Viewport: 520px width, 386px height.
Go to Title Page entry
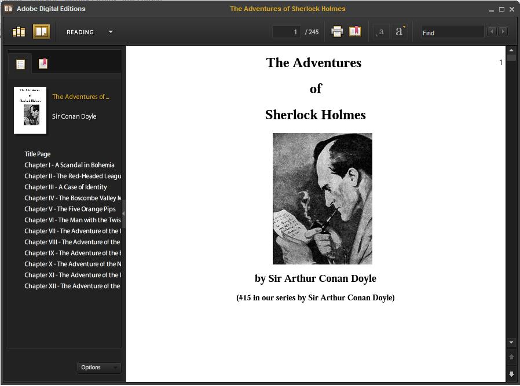click(x=38, y=154)
